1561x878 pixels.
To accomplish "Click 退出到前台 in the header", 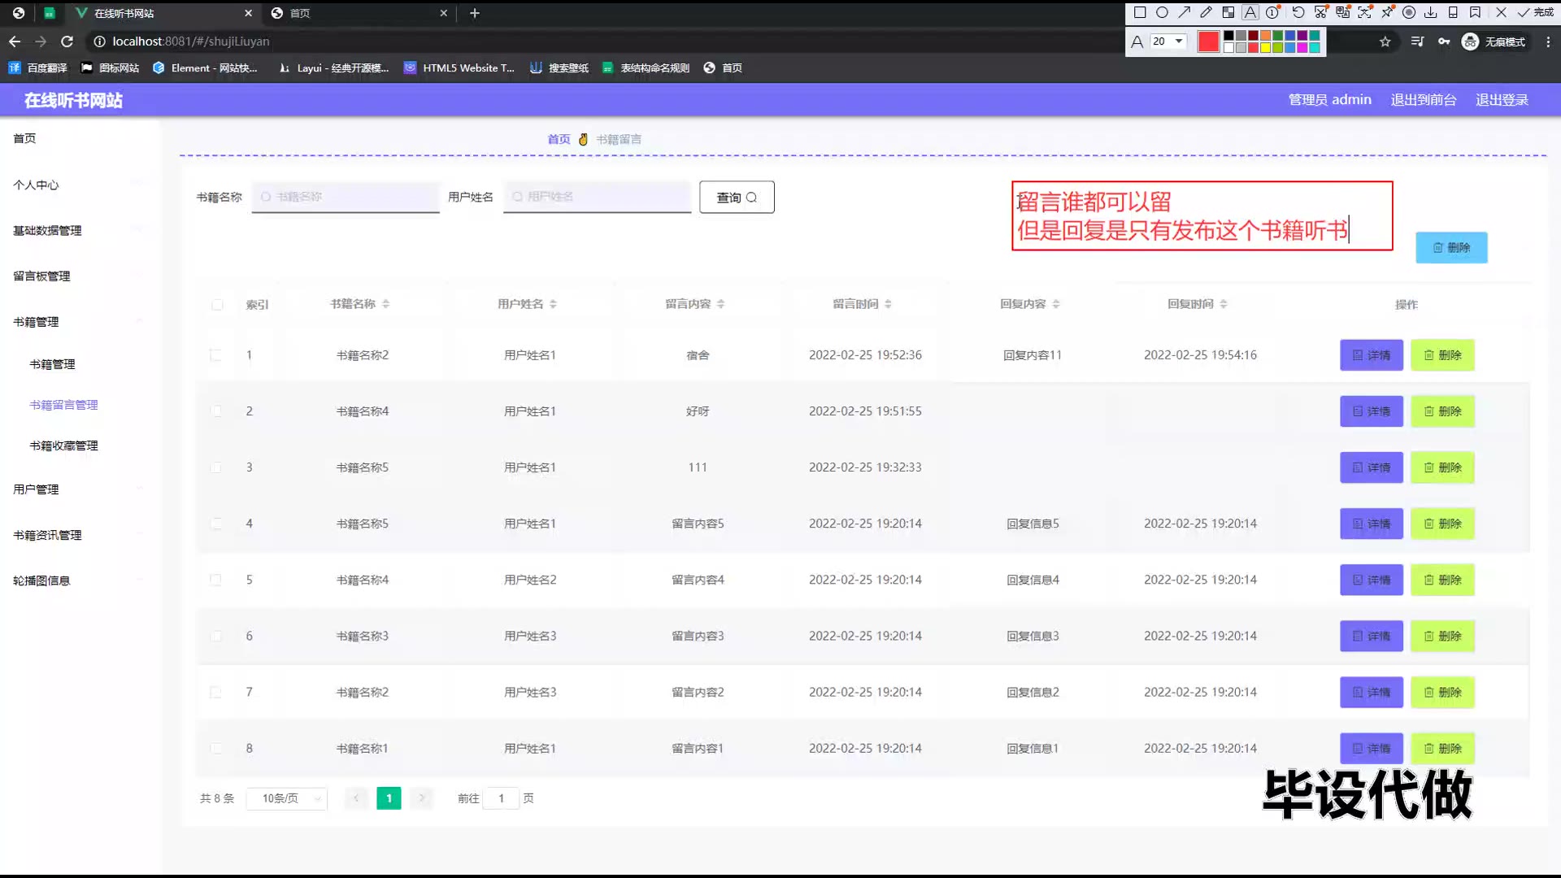I will click(x=1423, y=100).
